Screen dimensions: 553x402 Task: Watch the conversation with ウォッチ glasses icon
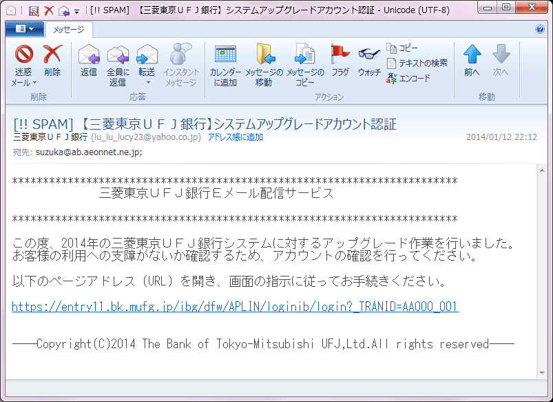[x=369, y=54]
